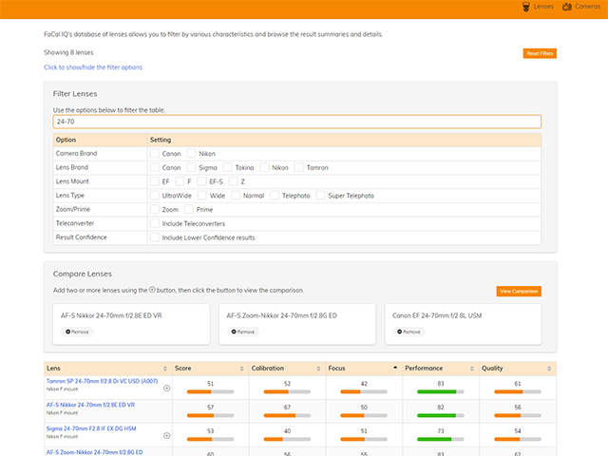Click Sigma Focus value 51
Screen dimensions: 608x456
coord(364,431)
